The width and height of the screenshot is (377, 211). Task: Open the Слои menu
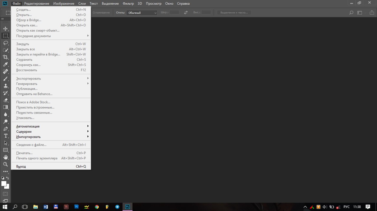coord(82,4)
